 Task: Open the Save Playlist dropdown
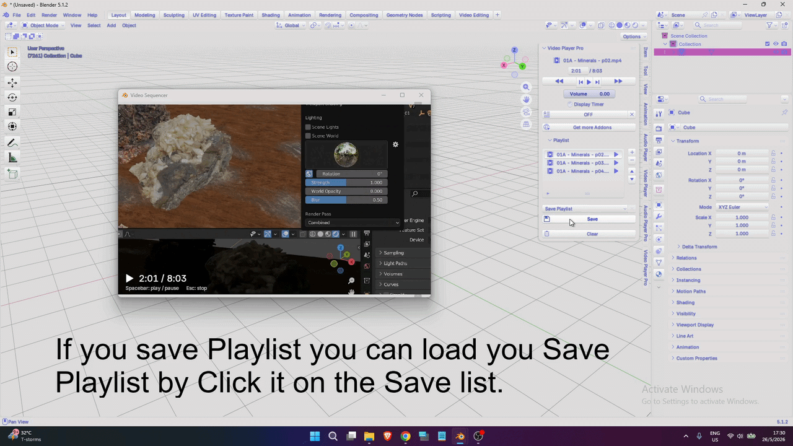pyautogui.click(x=585, y=209)
